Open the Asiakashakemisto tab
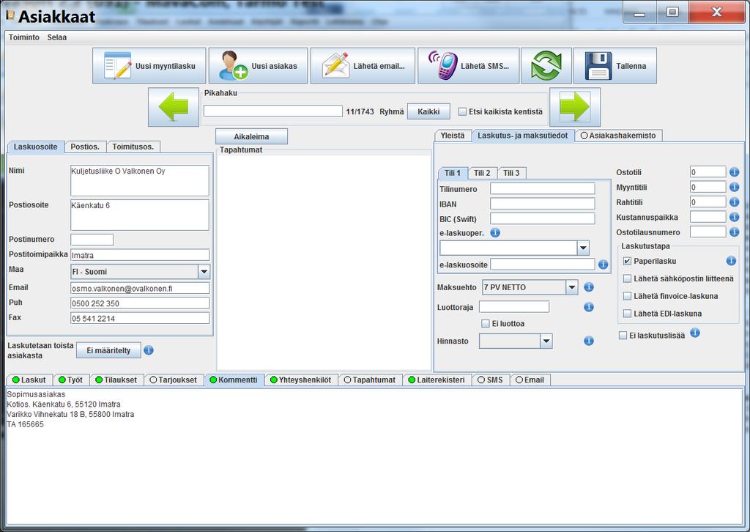The image size is (750, 532). tap(618, 136)
